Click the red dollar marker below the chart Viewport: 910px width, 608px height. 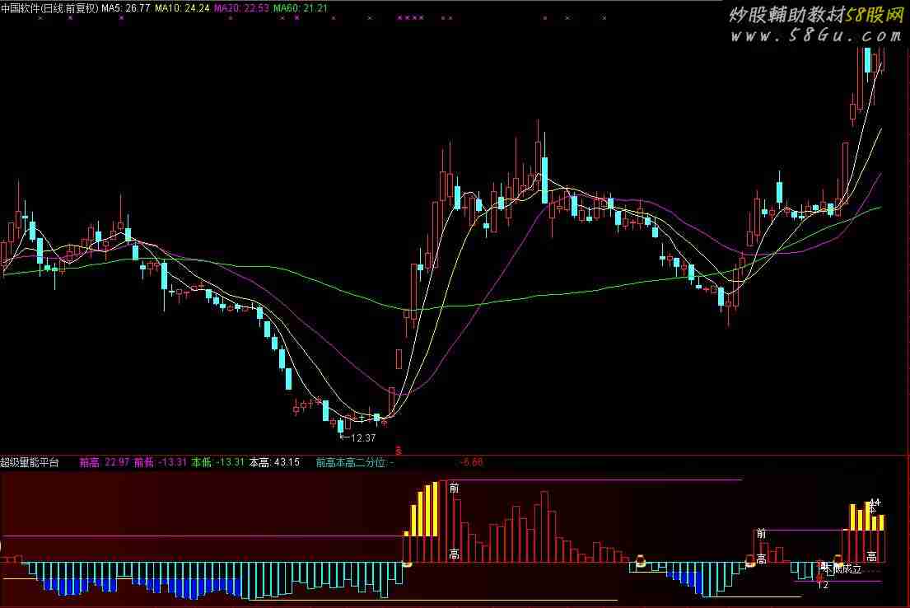click(x=399, y=450)
